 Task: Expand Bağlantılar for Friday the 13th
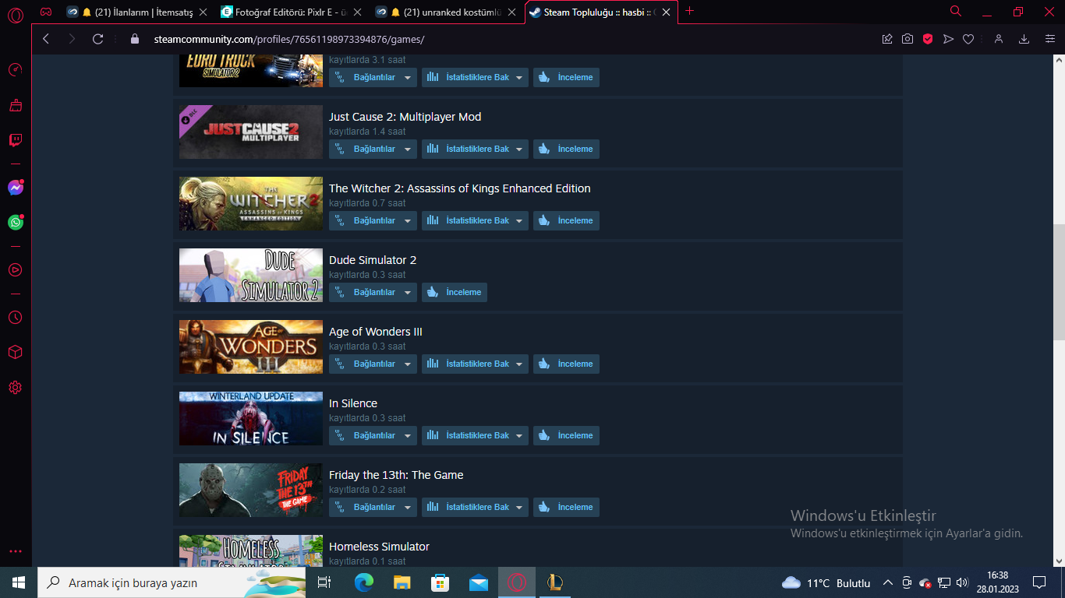tap(373, 507)
